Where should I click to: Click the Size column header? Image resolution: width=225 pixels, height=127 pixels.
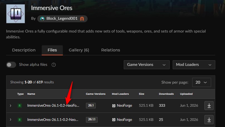pyautogui.click(x=142, y=94)
